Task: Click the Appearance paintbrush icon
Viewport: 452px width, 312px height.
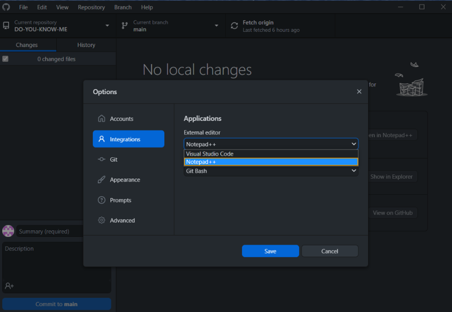Action: [x=101, y=180]
